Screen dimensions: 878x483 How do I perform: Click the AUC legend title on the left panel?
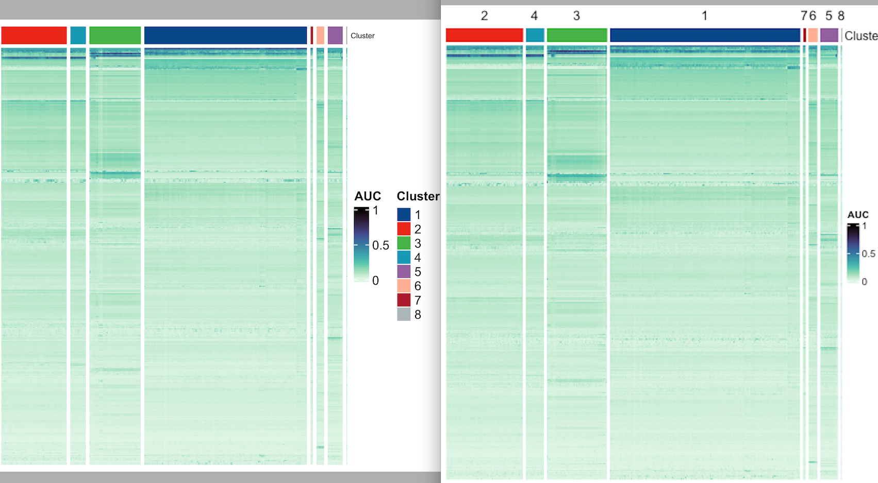367,196
